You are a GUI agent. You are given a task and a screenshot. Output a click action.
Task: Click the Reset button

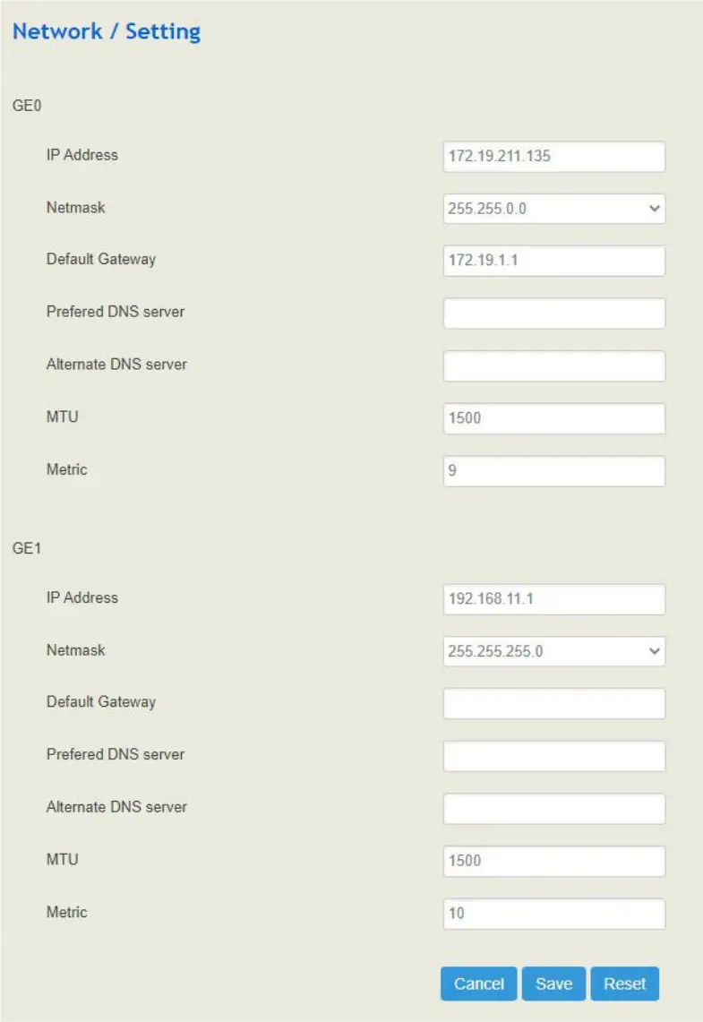coord(624,983)
